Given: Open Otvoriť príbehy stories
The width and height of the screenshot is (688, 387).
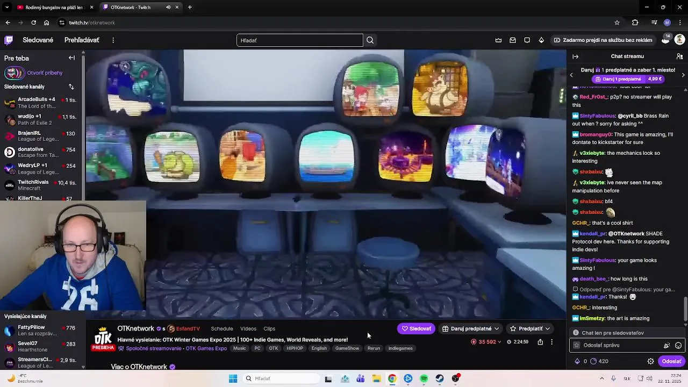Looking at the screenshot, I should (x=33, y=73).
